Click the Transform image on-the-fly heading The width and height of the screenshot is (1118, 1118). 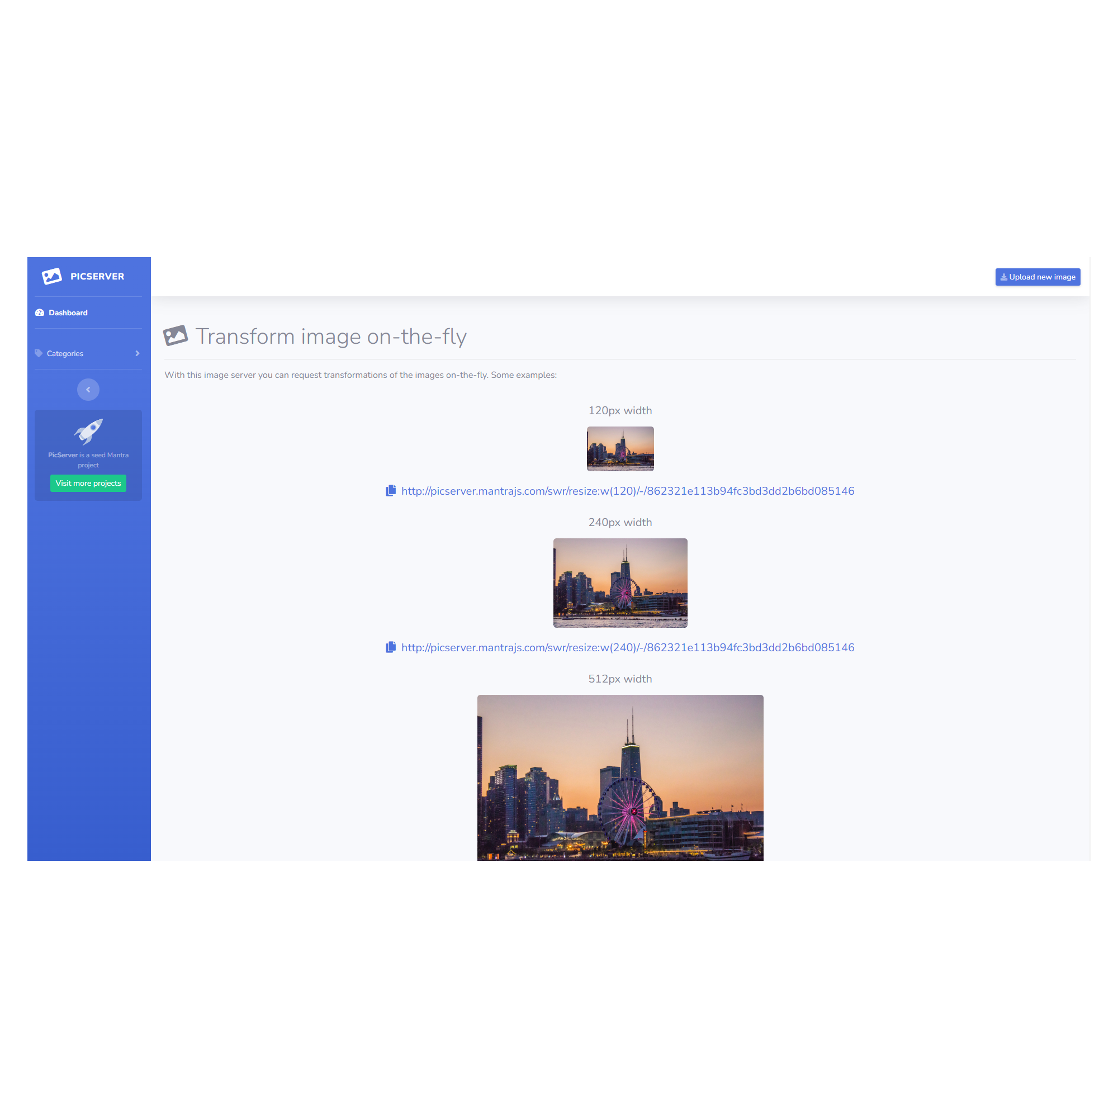(x=331, y=336)
